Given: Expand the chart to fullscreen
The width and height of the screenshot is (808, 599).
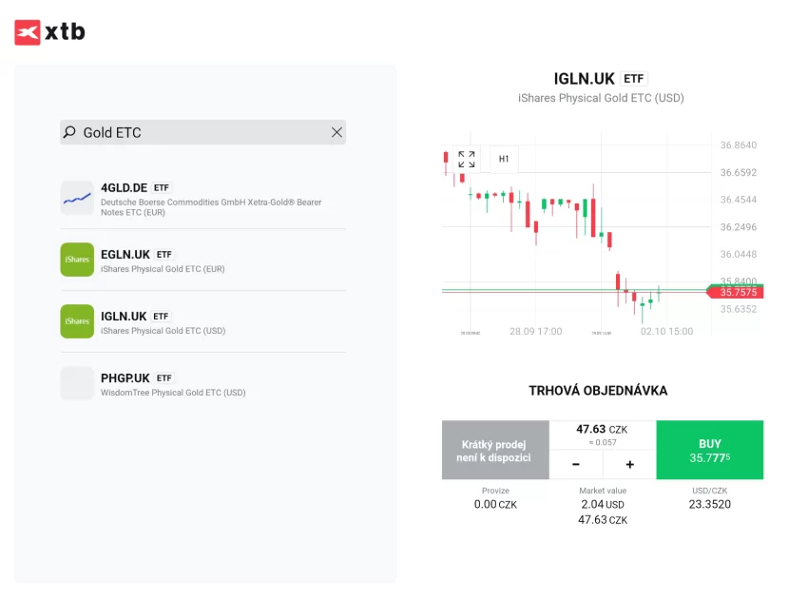Looking at the screenshot, I should tap(466, 159).
